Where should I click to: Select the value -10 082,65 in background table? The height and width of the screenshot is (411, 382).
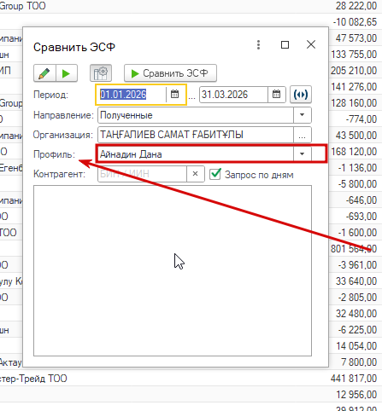tap(355, 22)
